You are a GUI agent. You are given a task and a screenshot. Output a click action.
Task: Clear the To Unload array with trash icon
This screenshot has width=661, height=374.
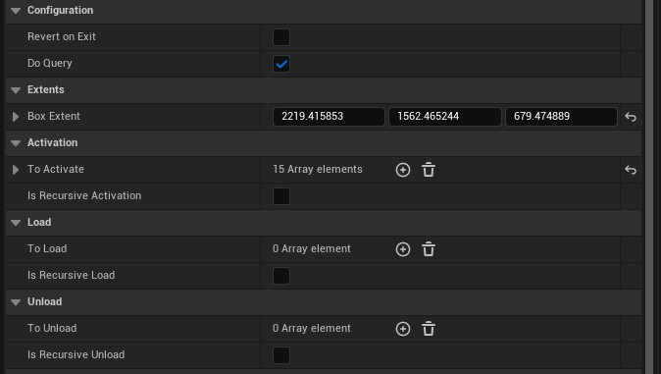pyautogui.click(x=429, y=329)
